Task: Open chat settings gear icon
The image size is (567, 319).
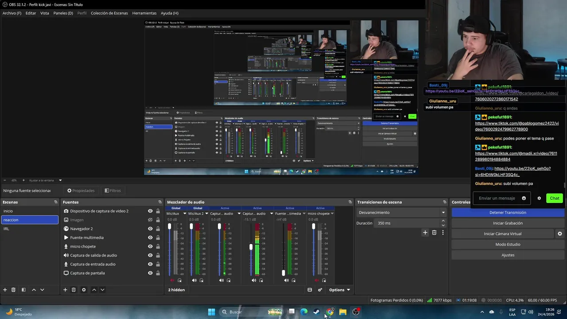Action: [x=539, y=198]
